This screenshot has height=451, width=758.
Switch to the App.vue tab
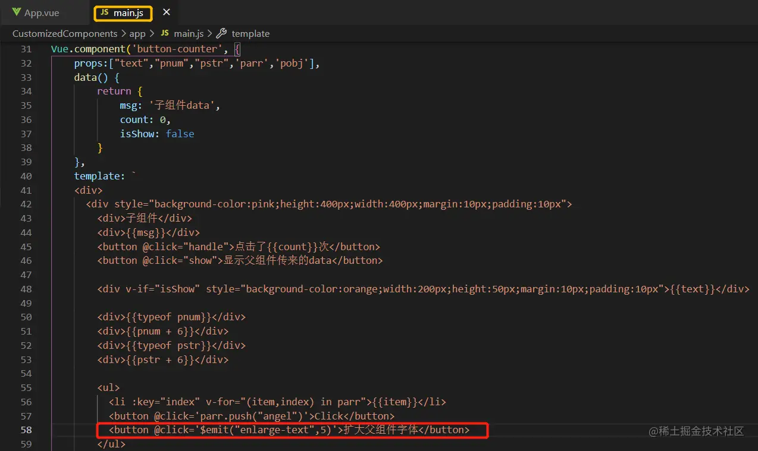(42, 12)
